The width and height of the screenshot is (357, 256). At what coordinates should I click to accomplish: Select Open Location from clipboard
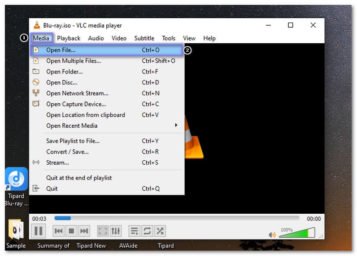point(107,115)
